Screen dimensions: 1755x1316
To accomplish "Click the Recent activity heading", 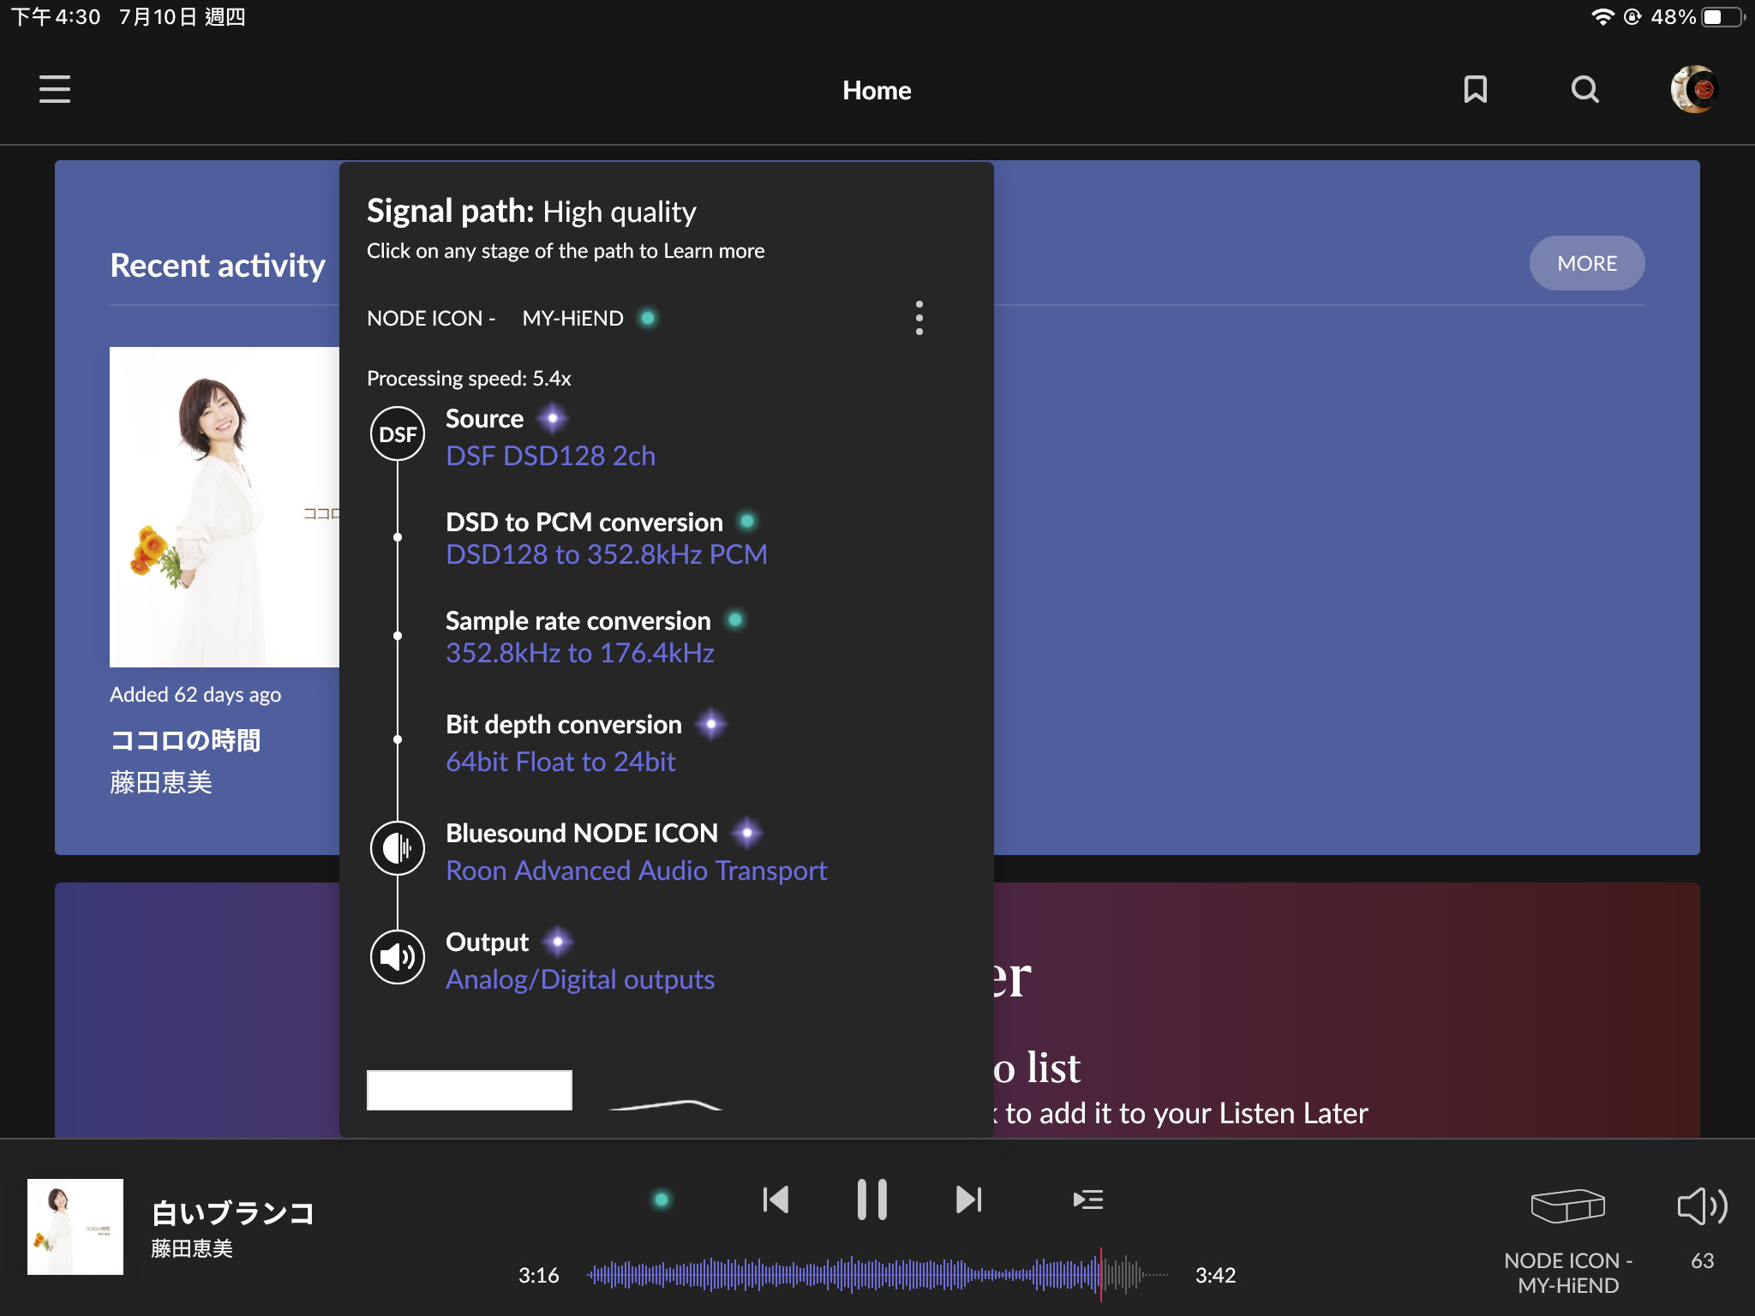I will (x=218, y=265).
